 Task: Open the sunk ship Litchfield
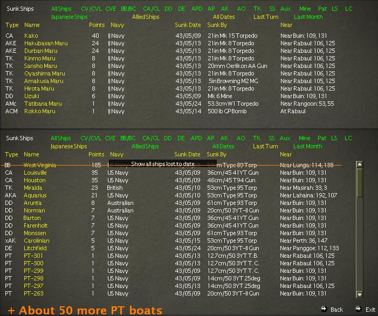point(35,248)
